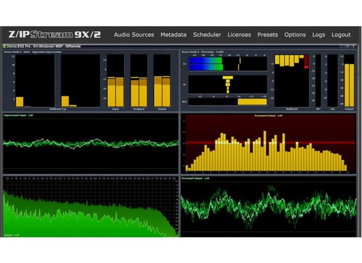View the Logs page

319,35
